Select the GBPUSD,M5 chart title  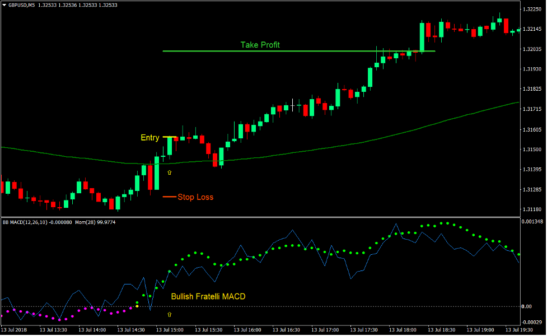[21, 4]
